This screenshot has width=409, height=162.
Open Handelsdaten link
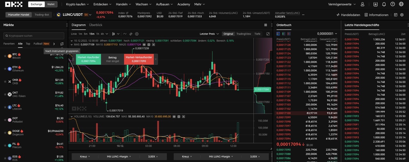(x=348, y=15)
